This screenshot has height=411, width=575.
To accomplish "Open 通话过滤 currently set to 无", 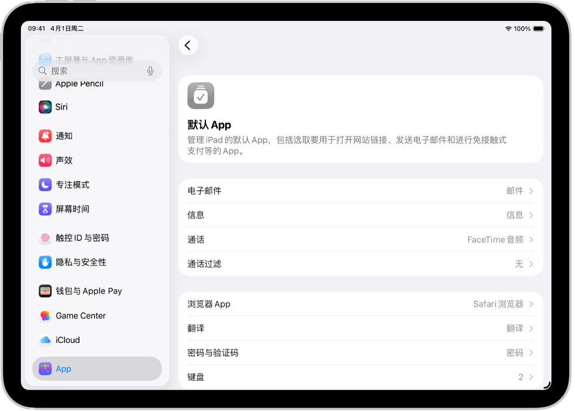I will click(x=360, y=264).
